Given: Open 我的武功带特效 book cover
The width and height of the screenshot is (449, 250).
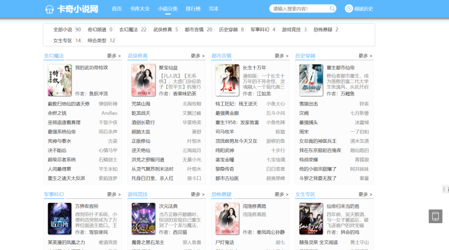Looking at the screenshot, I should click(x=59, y=80).
